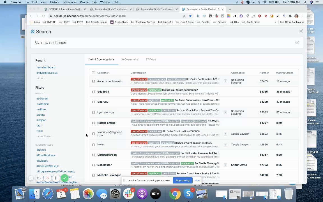
Task: Open the Customer Service bookmarks folder
Action: coord(143,22)
